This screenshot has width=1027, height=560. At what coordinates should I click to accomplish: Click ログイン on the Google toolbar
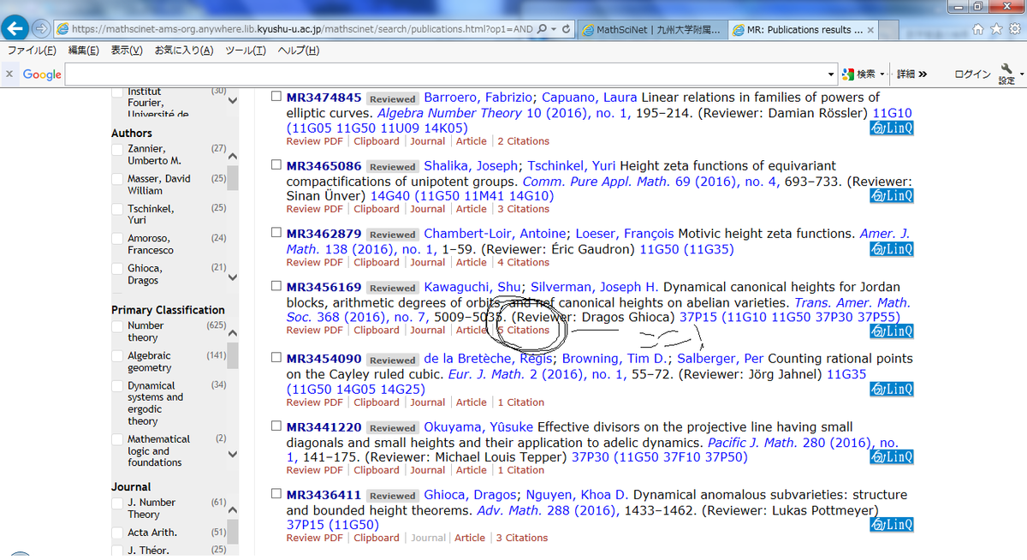tap(972, 74)
